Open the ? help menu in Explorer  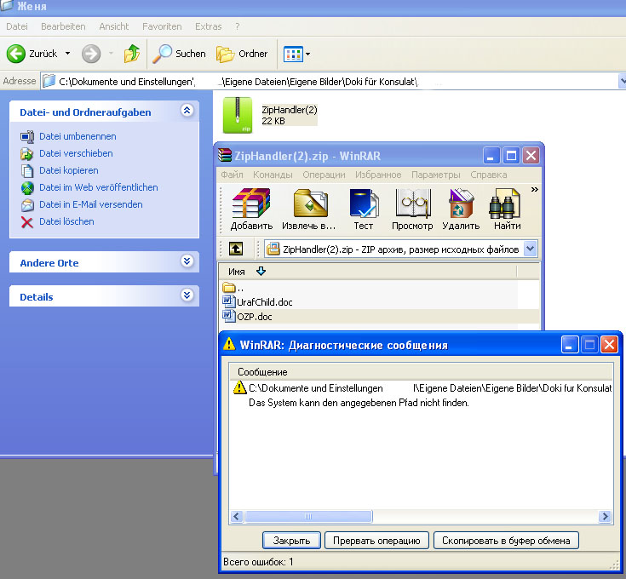click(x=237, y=26)
